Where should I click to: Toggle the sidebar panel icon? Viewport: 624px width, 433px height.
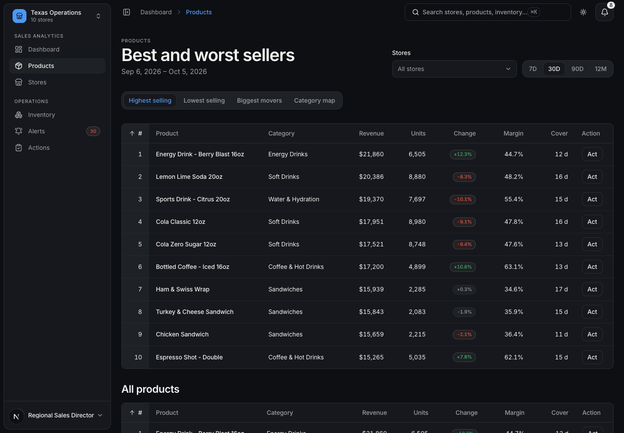(x=127, y=12)
